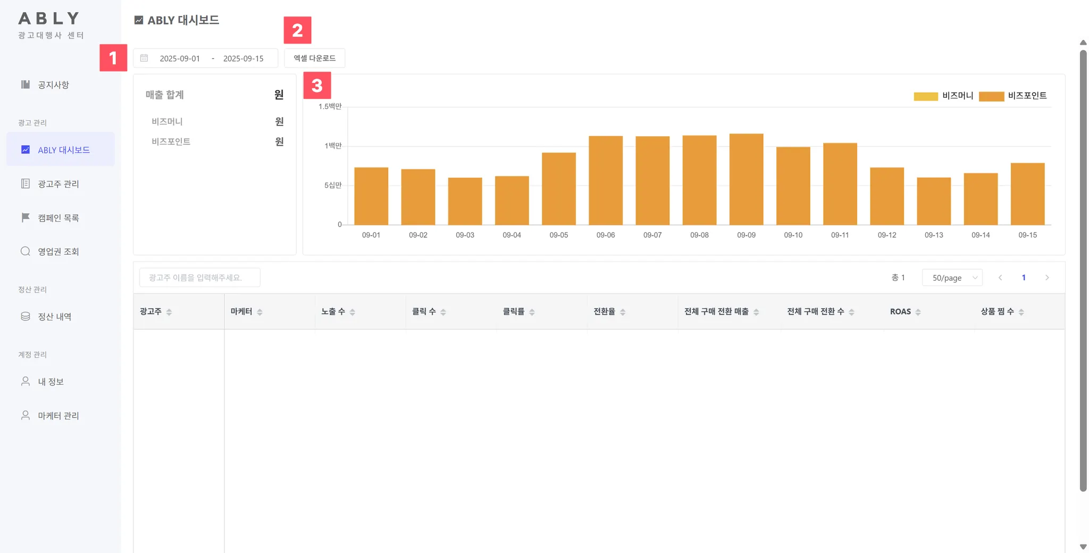Sort table by 전체 구매 전환 수 column
This screenshot has width=1089, height=553.
click(851, 312)
